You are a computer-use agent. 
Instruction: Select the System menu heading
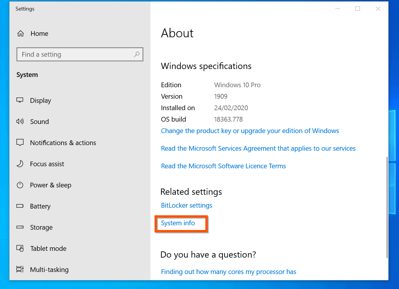point(27,75)
